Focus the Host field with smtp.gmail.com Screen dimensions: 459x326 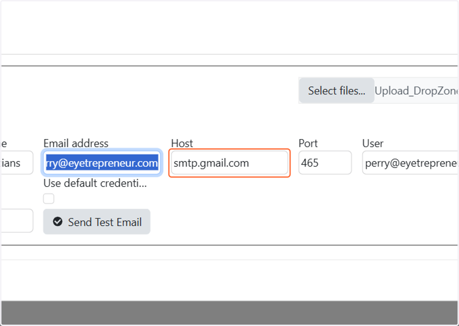[229, 163]
